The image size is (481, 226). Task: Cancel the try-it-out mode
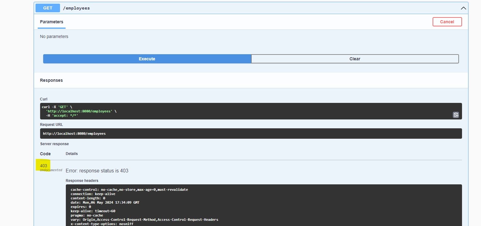447,22
